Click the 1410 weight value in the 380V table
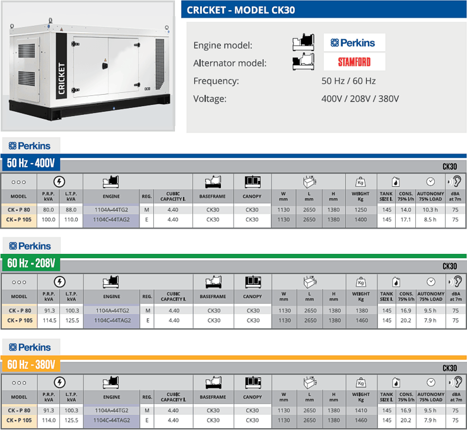The height and width of the screenshot is (430, 467). 361,410
